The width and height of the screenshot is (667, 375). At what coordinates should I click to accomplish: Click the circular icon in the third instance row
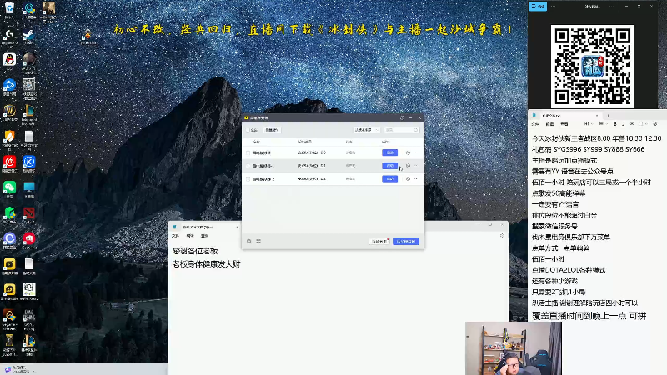tap(408, 179)
